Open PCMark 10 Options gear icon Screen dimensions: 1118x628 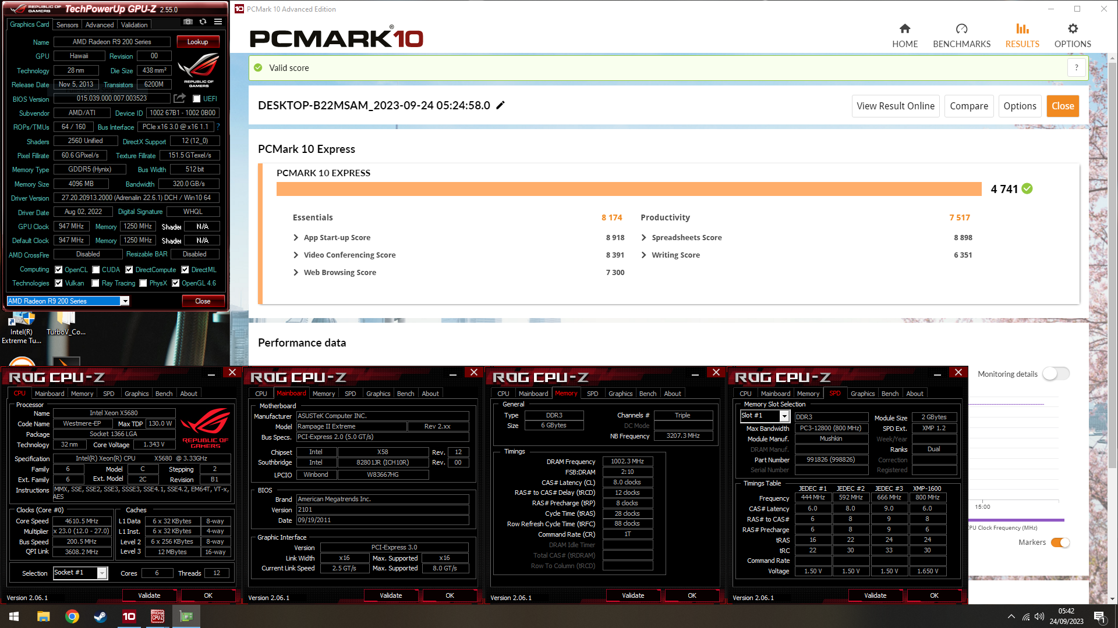pyautogui.click(x=1073, y=28)
